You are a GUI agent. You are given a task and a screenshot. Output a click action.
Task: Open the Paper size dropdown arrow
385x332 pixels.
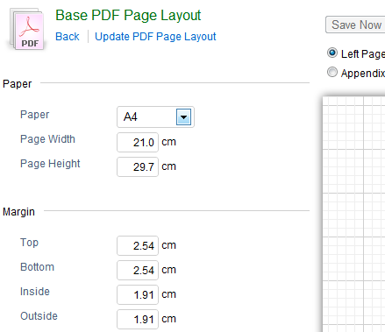[x=183, y=117]
